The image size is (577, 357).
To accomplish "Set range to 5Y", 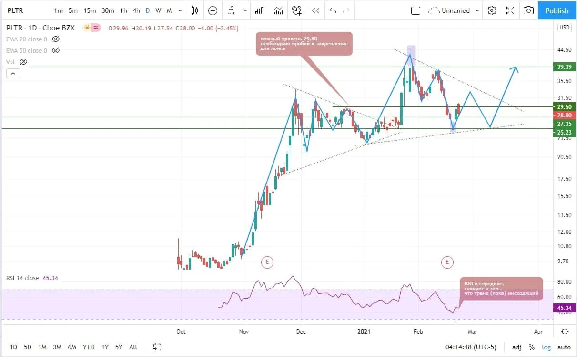I will [118, 347].
